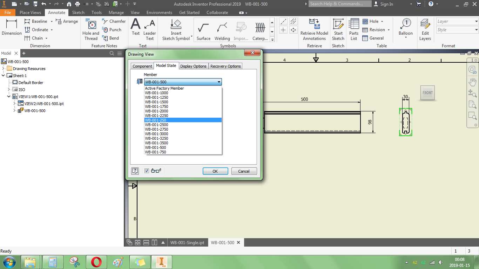The image size is (479, 269).
Task: Pick WB-001-750 list entry
Action: coord(183,152)
